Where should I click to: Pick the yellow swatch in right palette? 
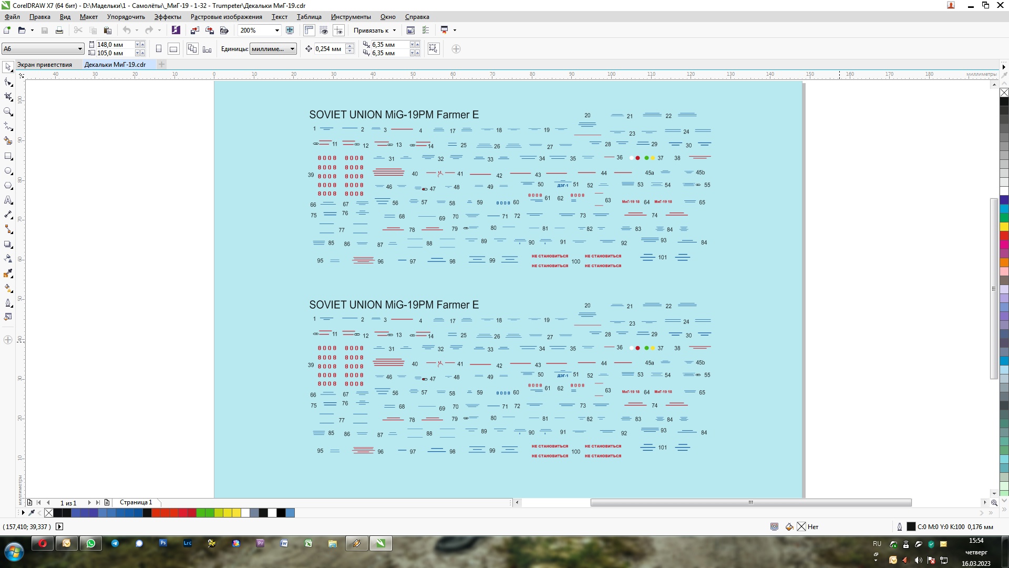1004,227
